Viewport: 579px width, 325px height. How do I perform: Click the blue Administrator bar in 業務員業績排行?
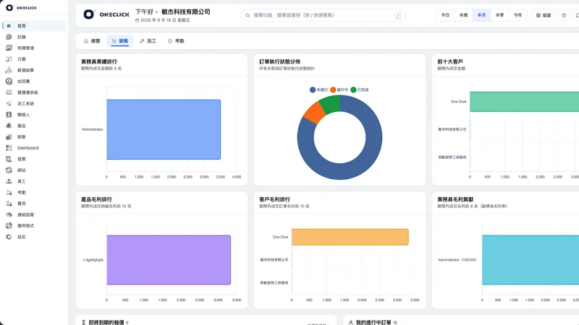[x=164, y=129]
